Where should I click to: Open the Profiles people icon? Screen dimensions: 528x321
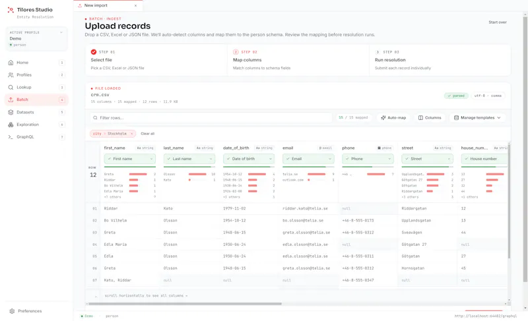click(x=11, y=75)
